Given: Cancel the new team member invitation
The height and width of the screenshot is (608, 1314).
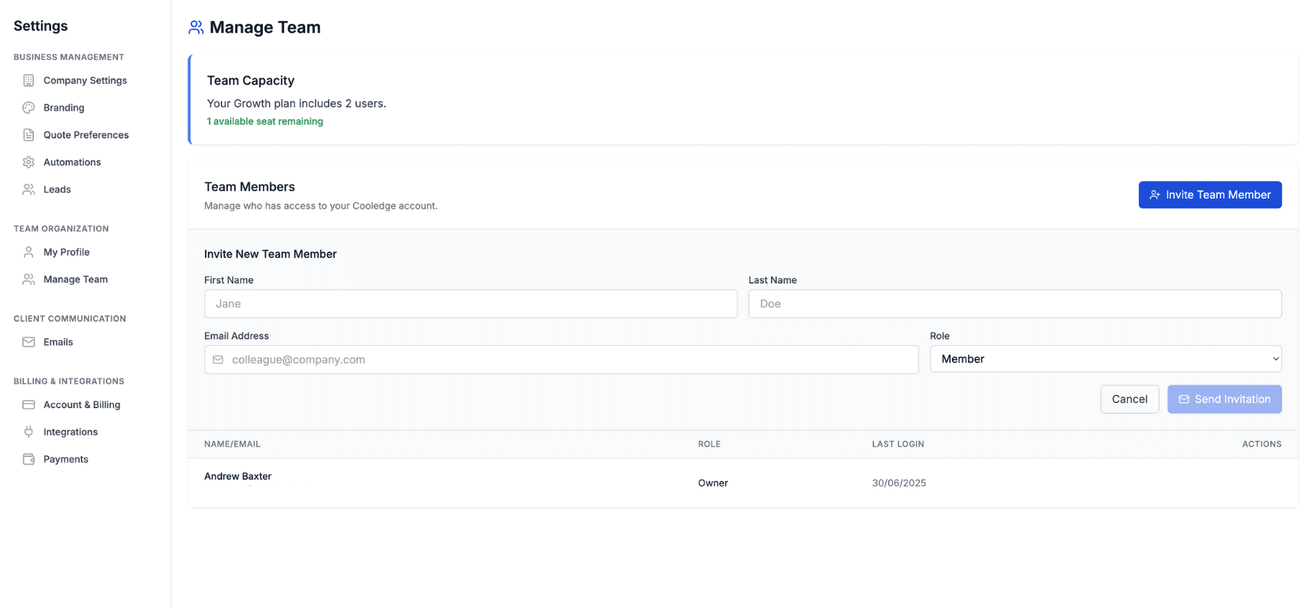Looking at the screenshot, I should (x=1129, y=399).
